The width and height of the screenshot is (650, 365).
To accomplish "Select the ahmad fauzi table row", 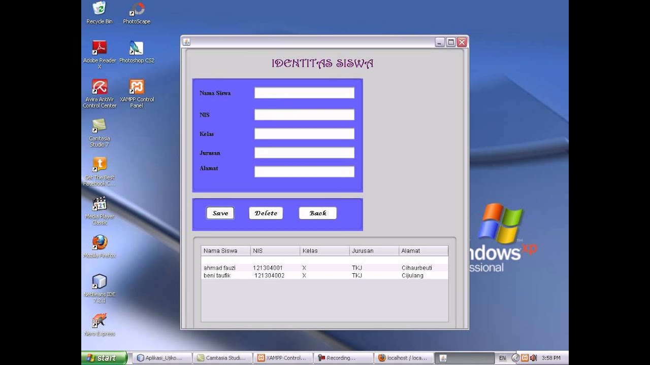I will click(324, 268).
